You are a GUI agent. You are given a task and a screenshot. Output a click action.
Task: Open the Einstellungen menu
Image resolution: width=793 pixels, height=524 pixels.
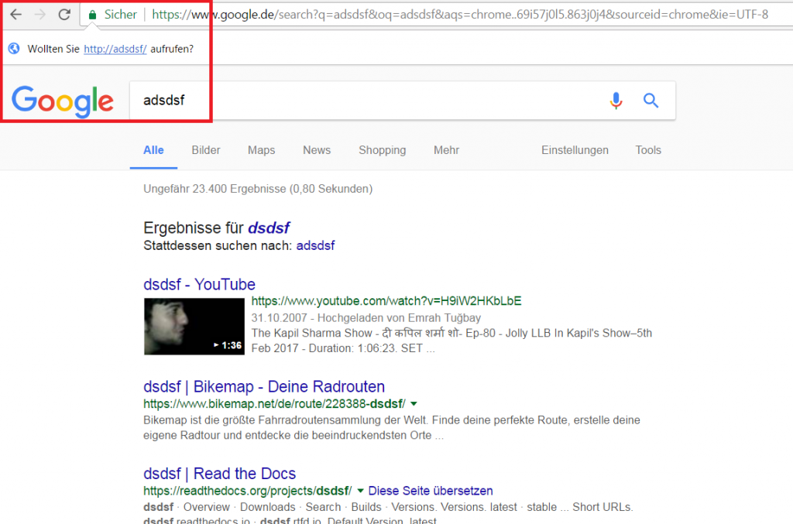[x=575, y=150]
